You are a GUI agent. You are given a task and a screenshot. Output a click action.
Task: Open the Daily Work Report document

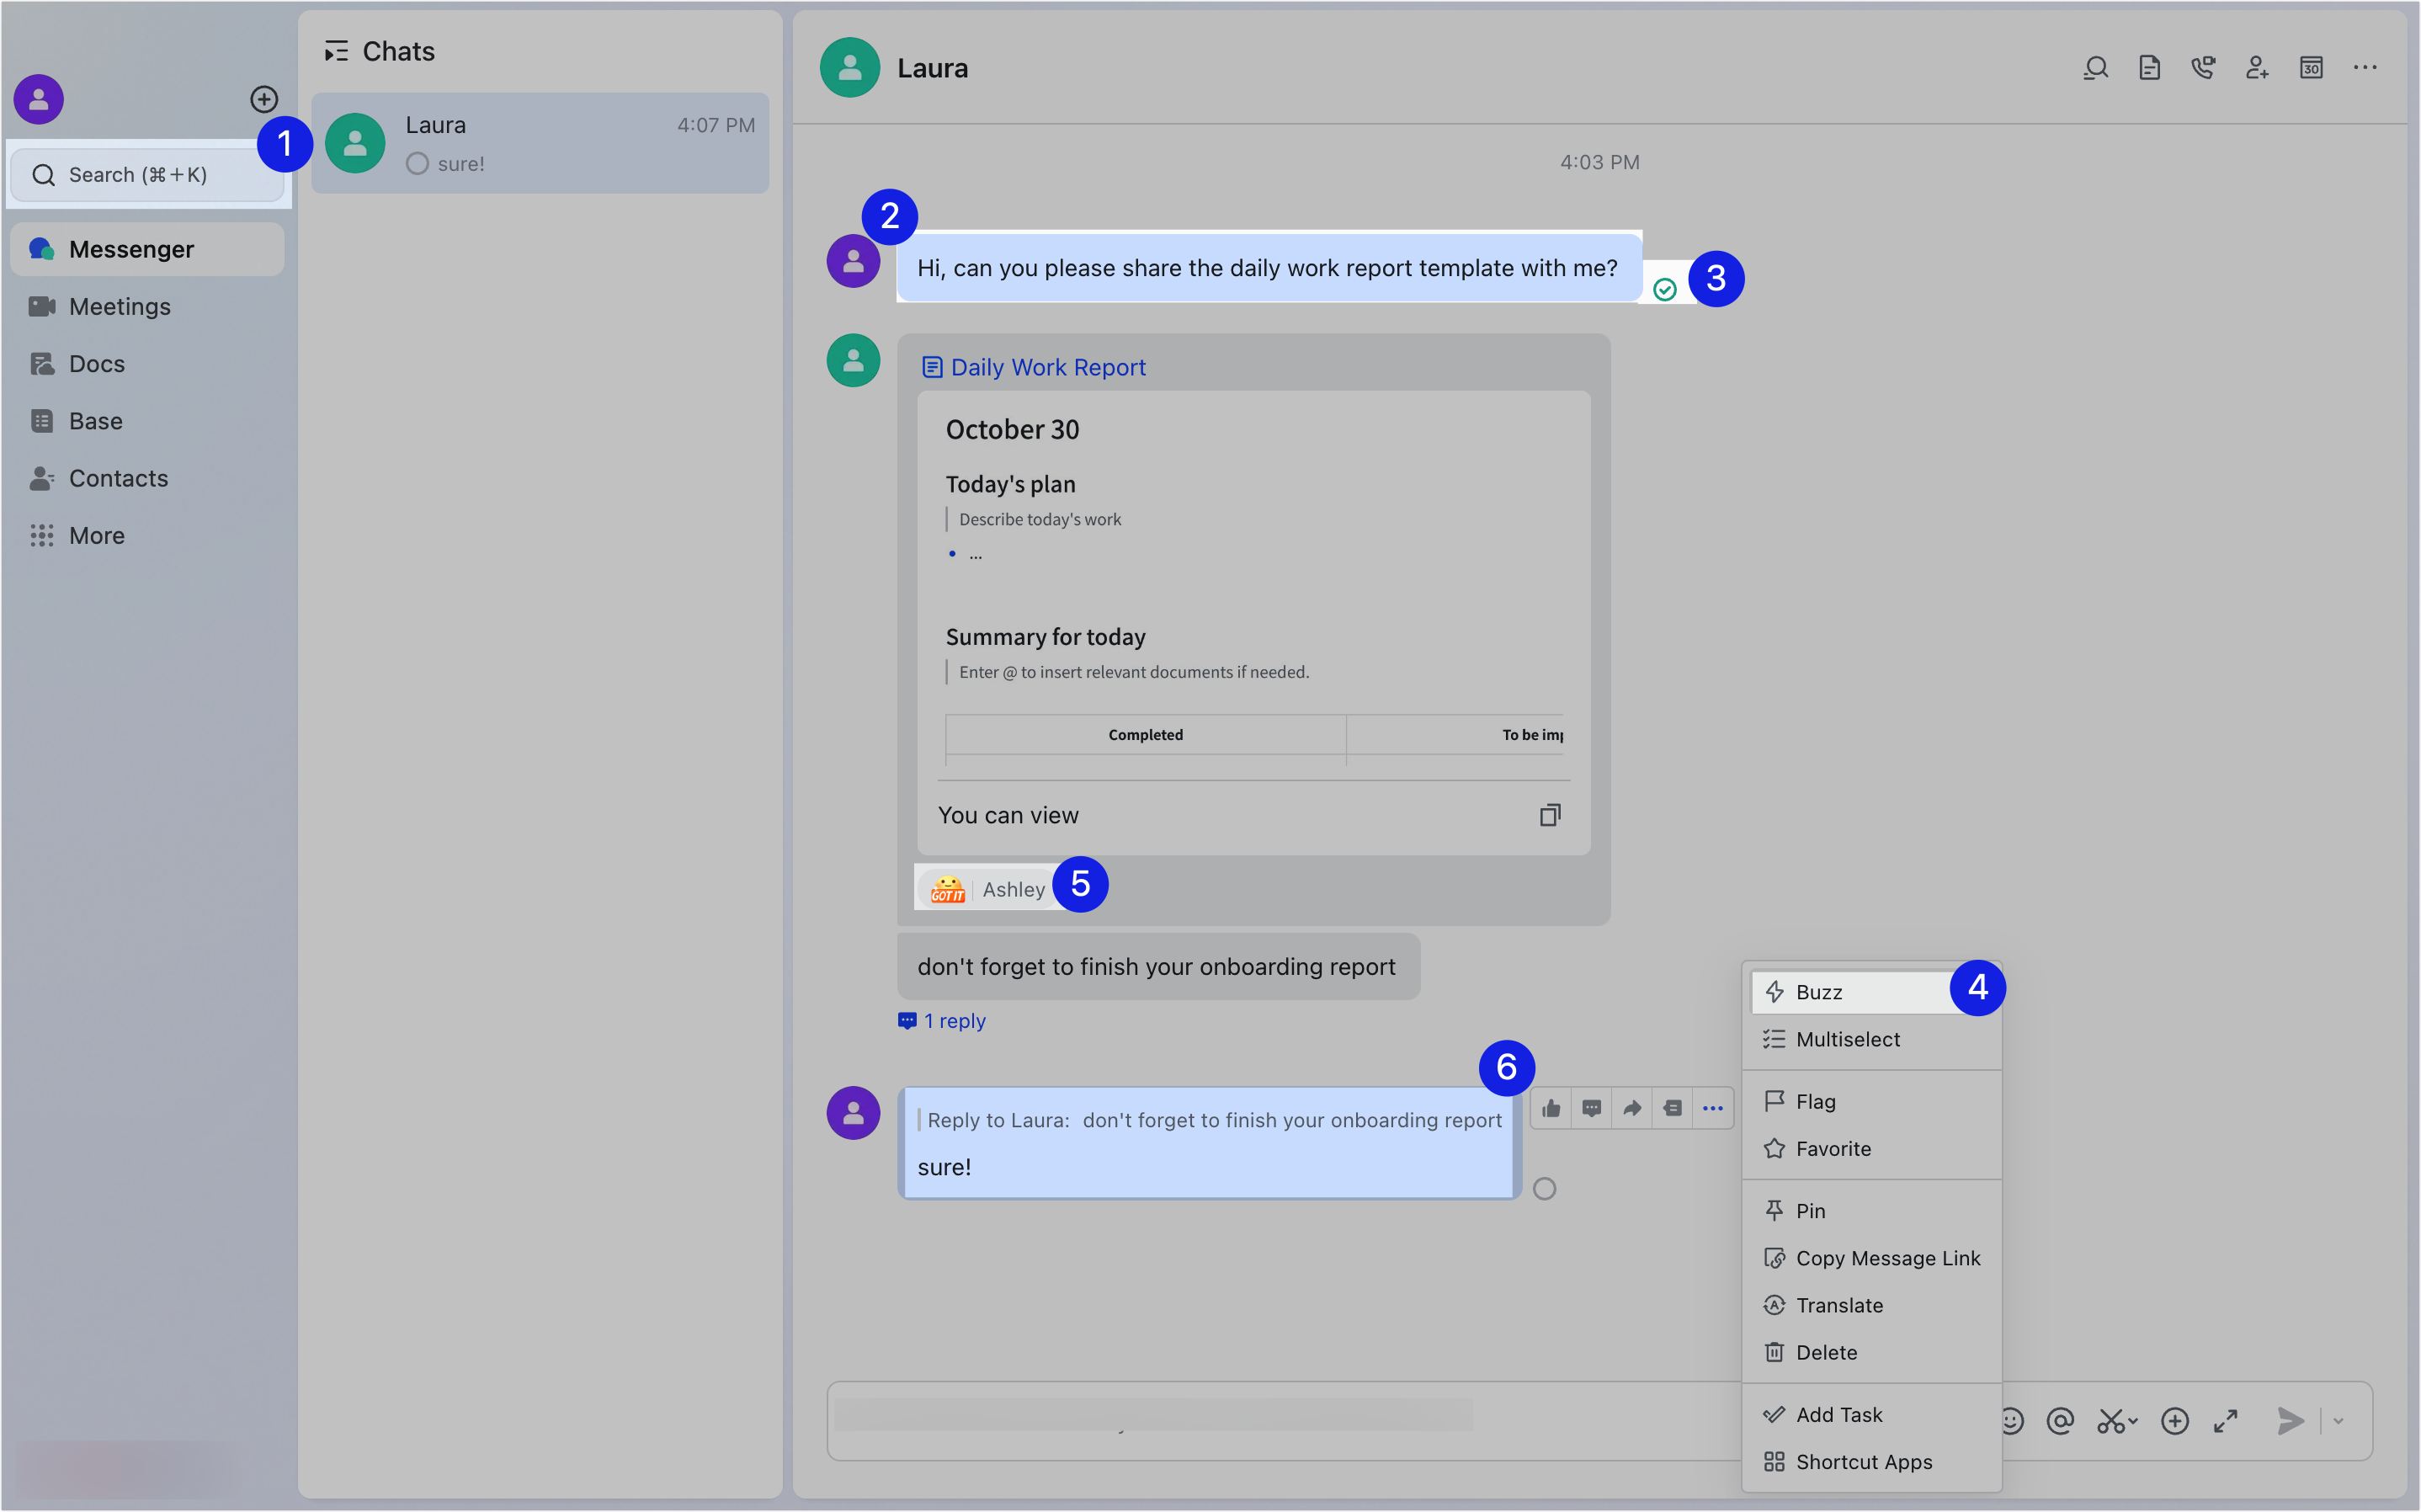[1046, 367]
